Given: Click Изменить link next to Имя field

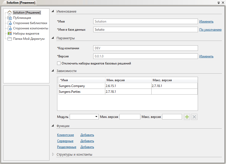Looking at the screenshot, I should coord(206,21).
